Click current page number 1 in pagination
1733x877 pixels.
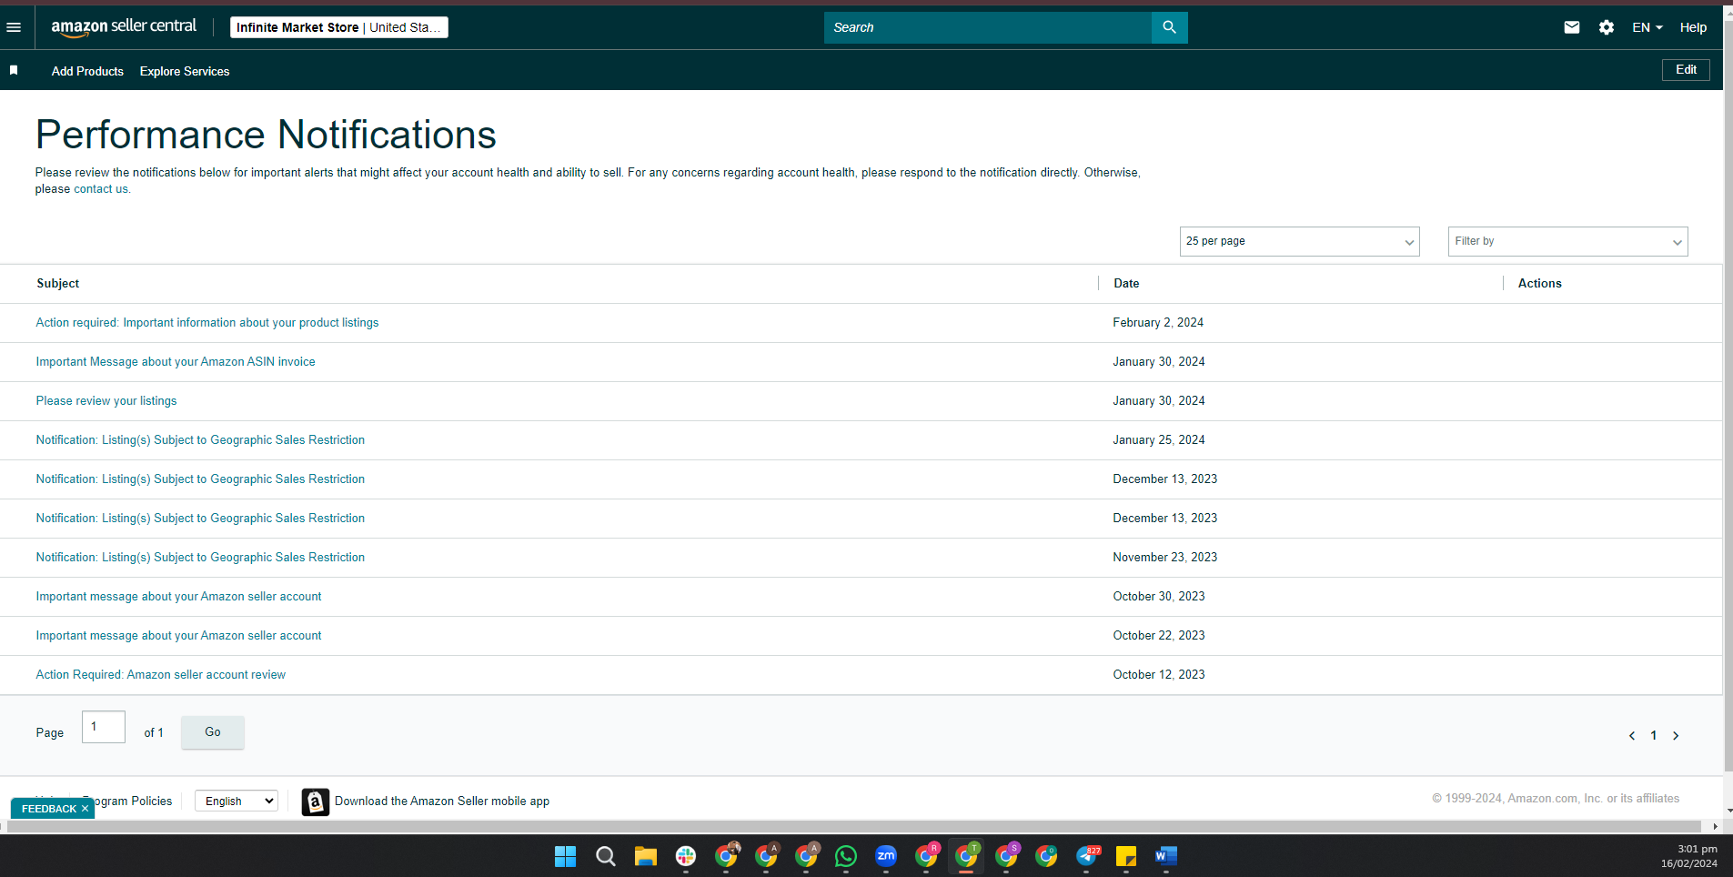tap(1654, 735)
